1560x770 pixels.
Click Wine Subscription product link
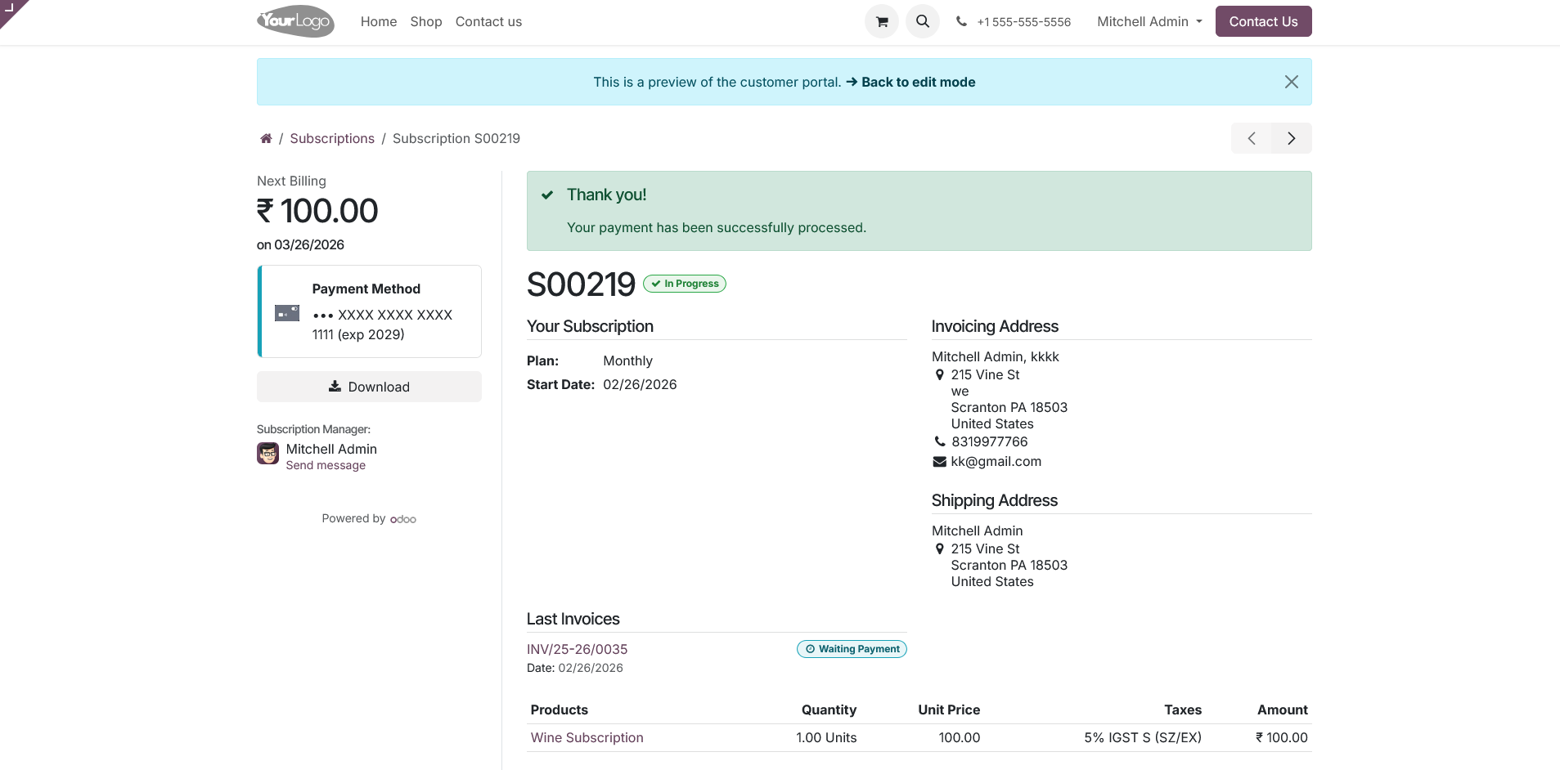(x=587, y=737)
